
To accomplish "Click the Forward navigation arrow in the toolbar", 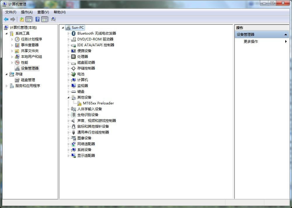I will click(13, 19).
